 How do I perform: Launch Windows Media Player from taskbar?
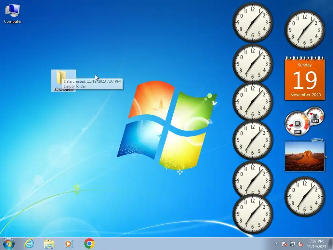69,243
